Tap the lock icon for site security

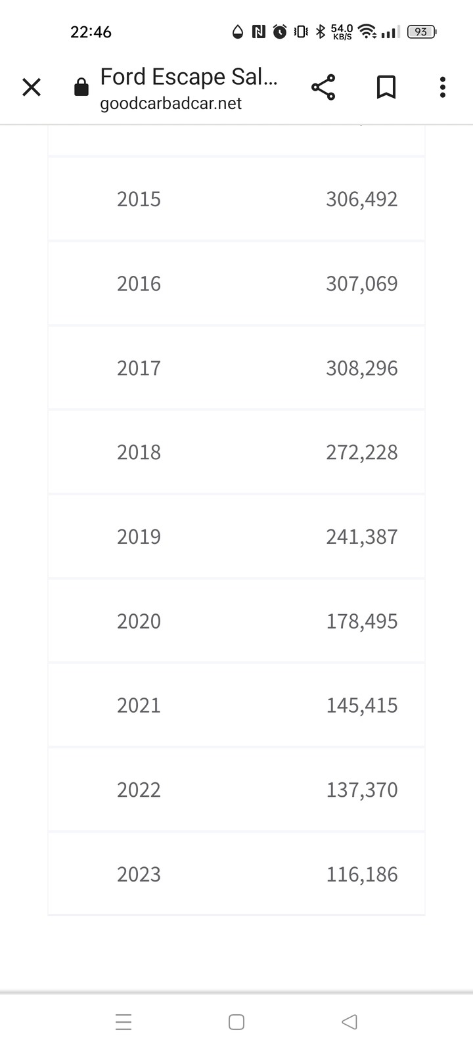[81, 87]
